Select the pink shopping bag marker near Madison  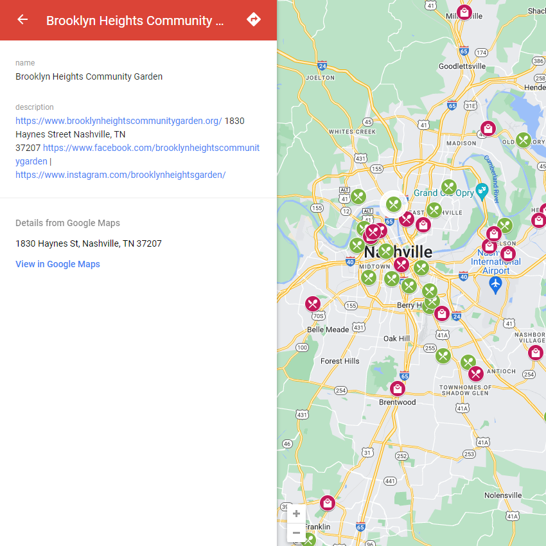(488, 128)
